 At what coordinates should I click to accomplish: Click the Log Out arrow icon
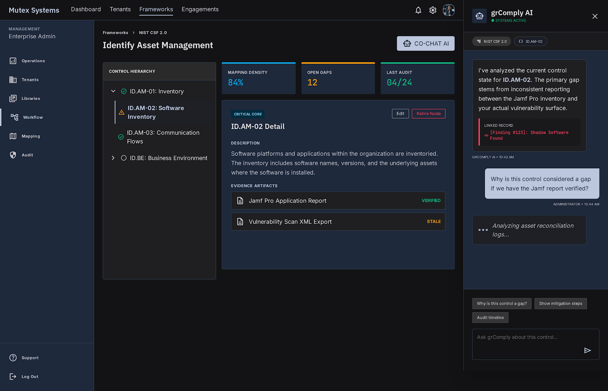point(13,377)
